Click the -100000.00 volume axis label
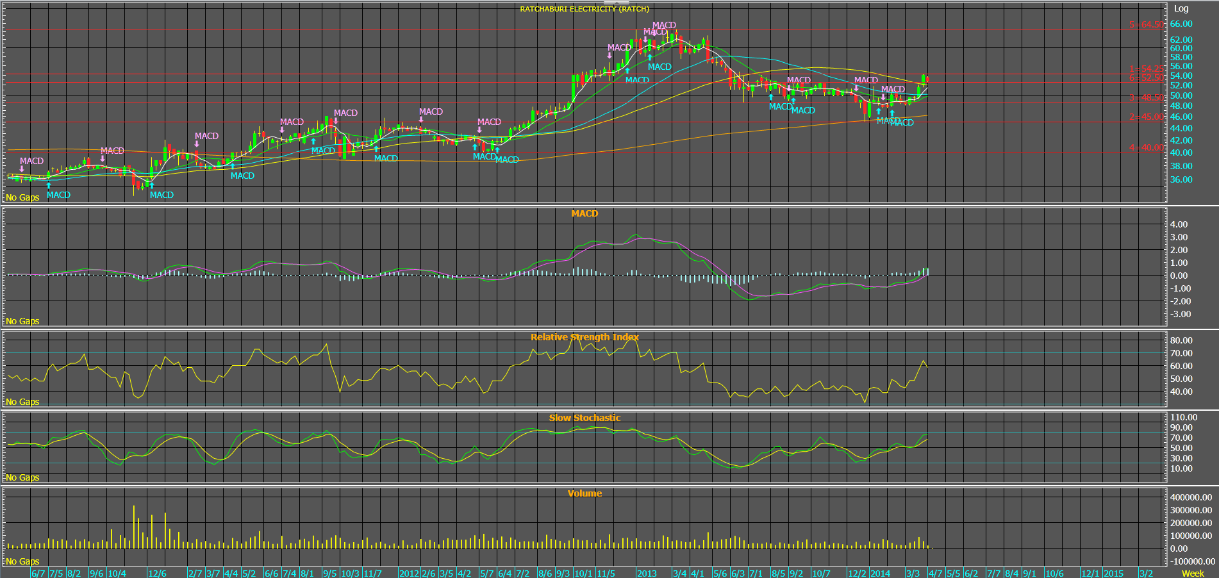 click(x=1191, y=561)
